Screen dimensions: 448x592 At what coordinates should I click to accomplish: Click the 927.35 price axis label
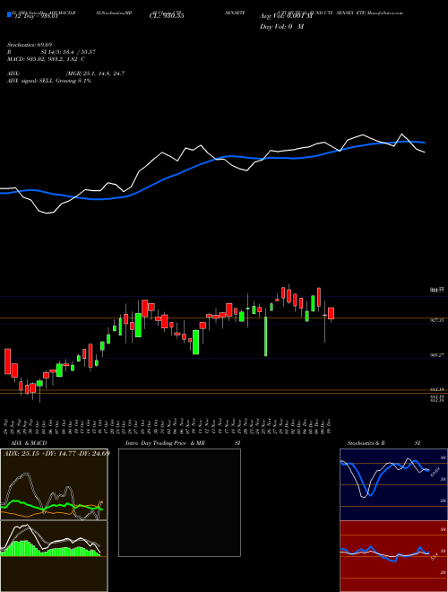[437, 320]
